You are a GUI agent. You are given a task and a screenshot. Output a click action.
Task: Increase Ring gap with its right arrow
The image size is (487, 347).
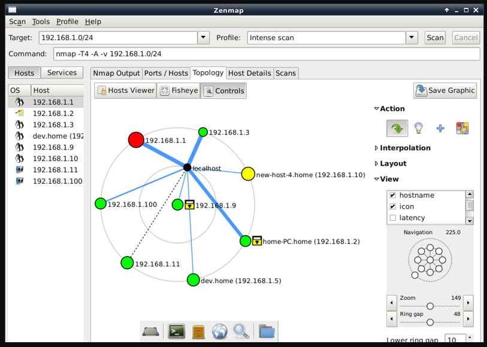[x=468, y=319]
